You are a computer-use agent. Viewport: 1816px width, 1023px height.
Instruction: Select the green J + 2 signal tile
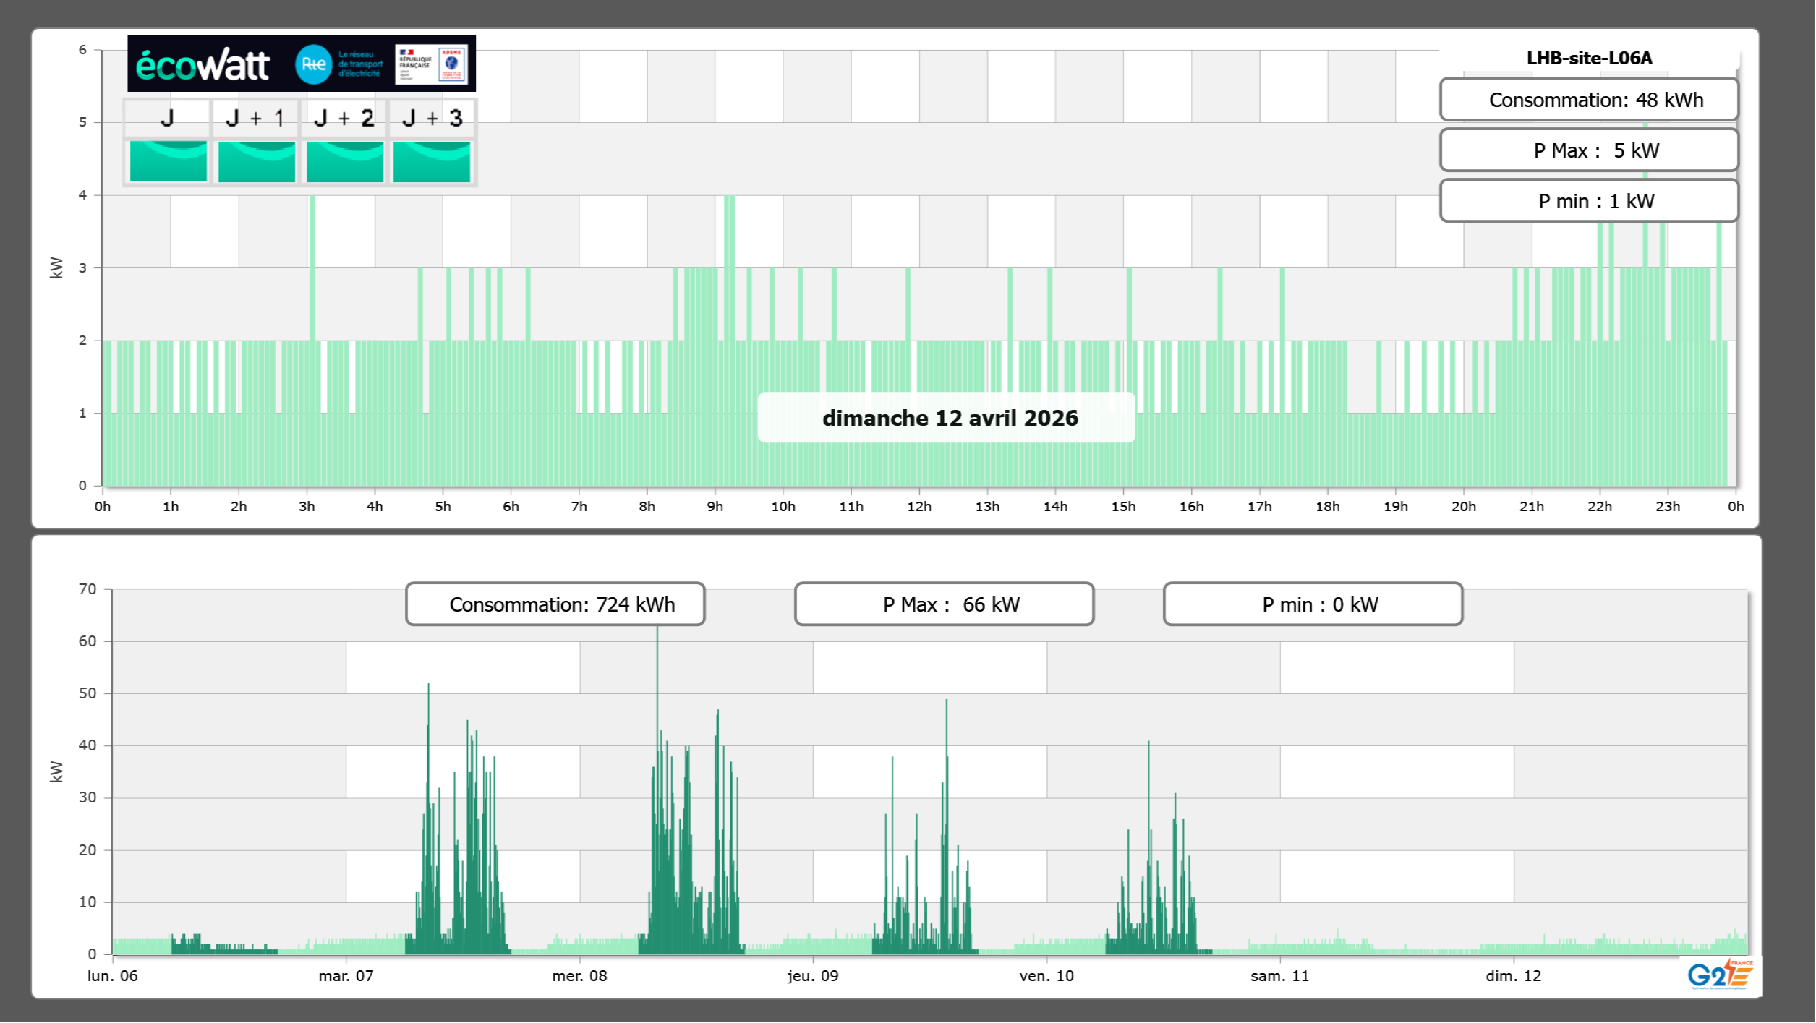(x=344, y=160)
